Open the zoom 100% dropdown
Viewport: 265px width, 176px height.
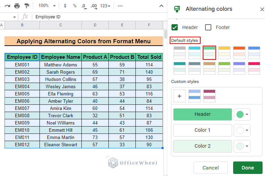click(x=47, y=6)
